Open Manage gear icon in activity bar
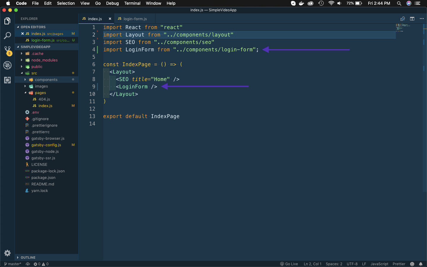427x267 pixels. [7, 253]
